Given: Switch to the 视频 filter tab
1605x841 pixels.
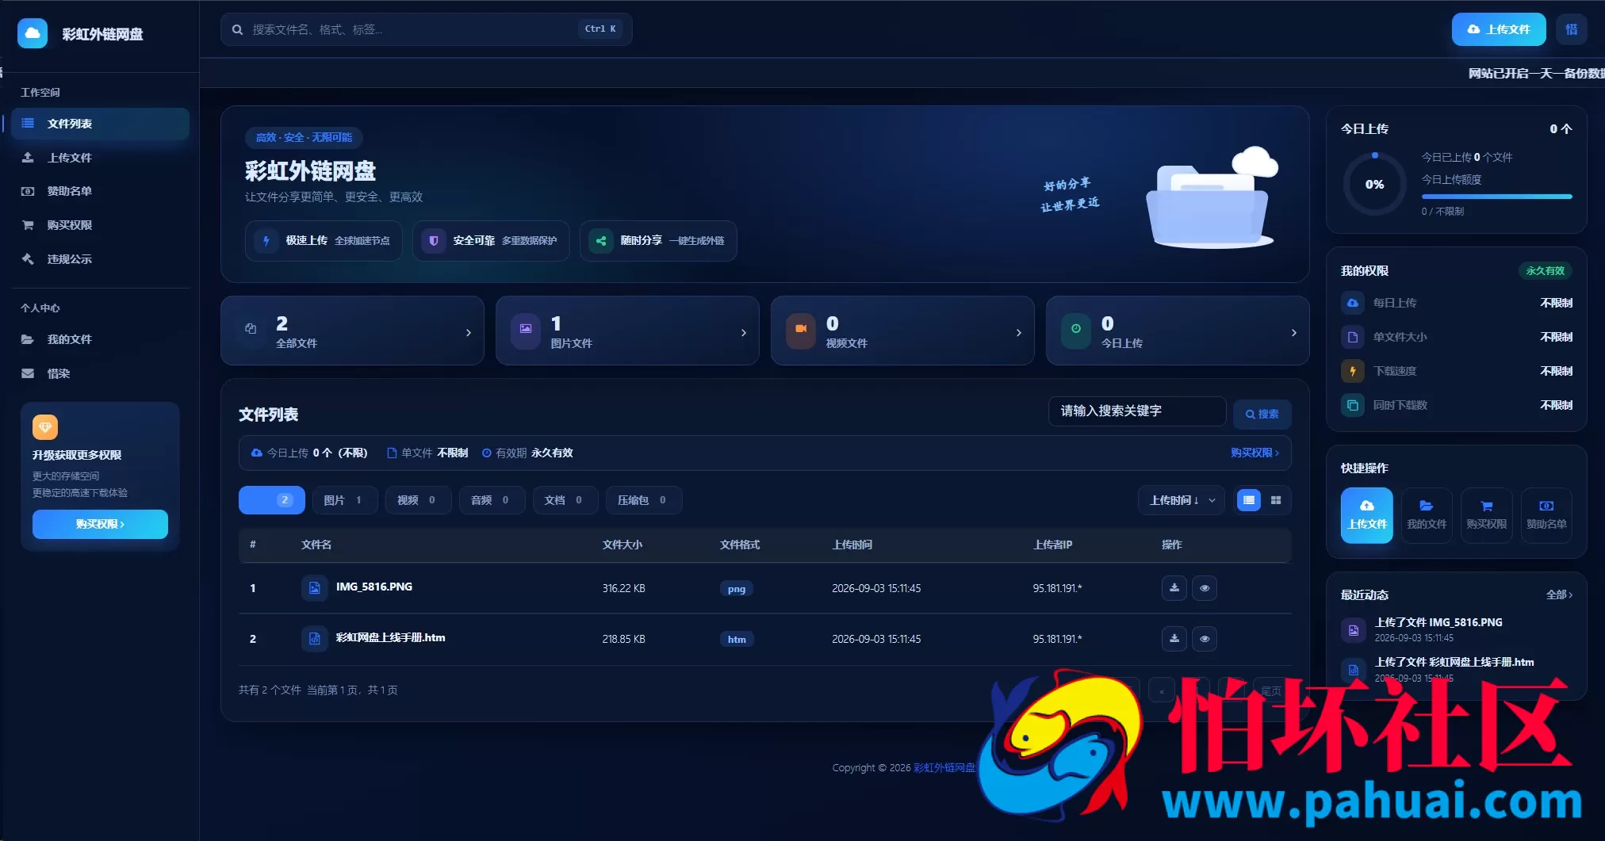Looking at the screenshot, I should point(418,500).
